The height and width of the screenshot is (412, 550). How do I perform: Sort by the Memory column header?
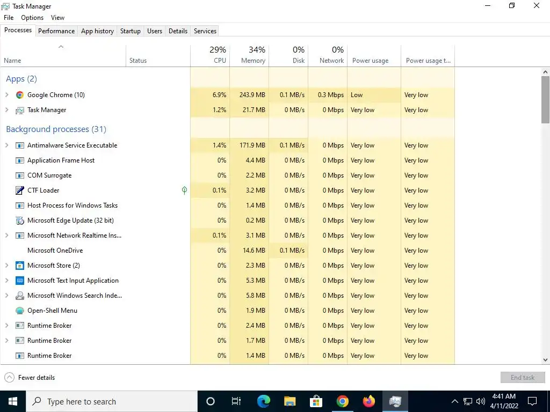point(249,55)
